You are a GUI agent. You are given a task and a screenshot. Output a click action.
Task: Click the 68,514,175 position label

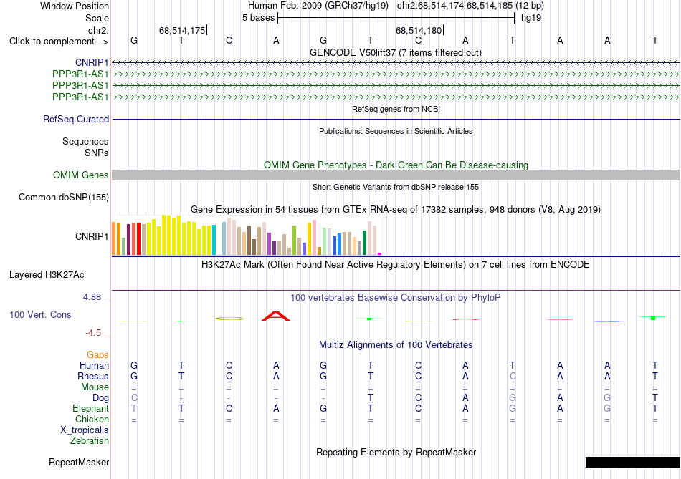click(182, 30)
